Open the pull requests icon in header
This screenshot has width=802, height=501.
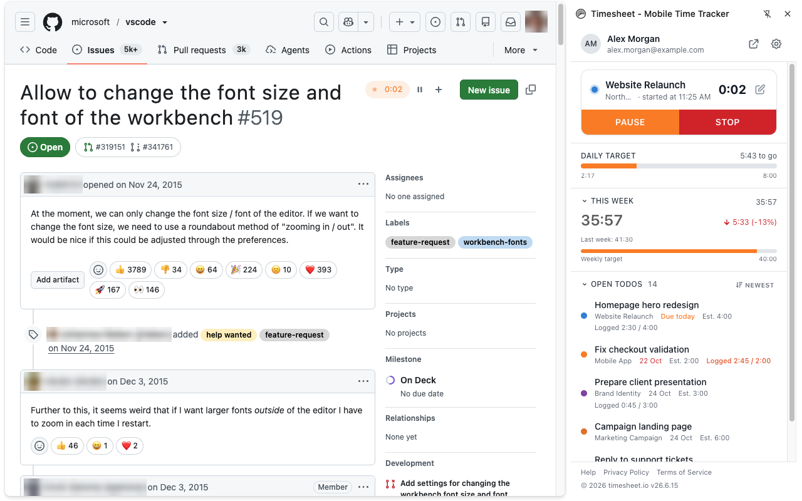[x=461, y=22]
